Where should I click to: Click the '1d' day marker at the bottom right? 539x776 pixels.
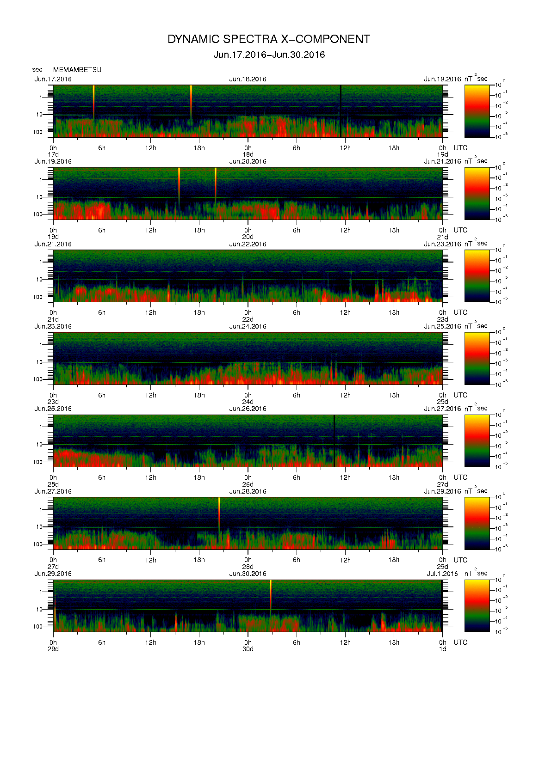(x=443, y=649)
